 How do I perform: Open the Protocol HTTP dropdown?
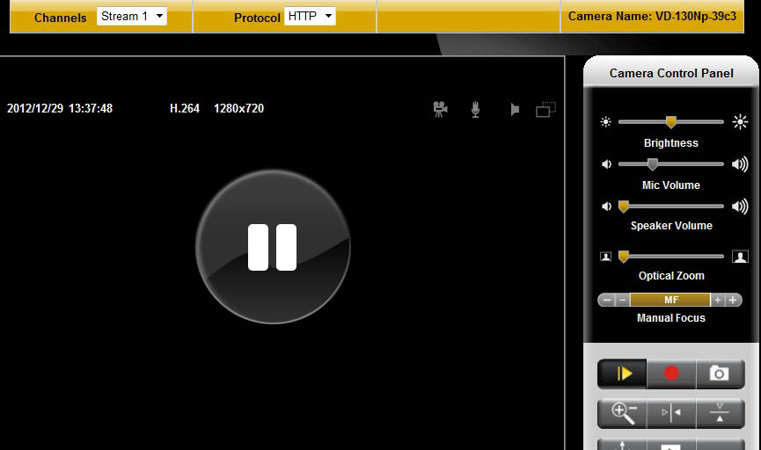click(310, 16)
